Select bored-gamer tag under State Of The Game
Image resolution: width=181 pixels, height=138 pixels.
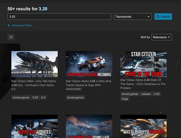[130, 94]
